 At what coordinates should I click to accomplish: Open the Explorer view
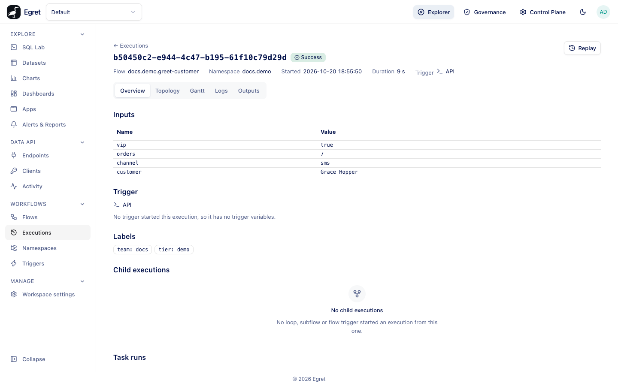point(433,12)
